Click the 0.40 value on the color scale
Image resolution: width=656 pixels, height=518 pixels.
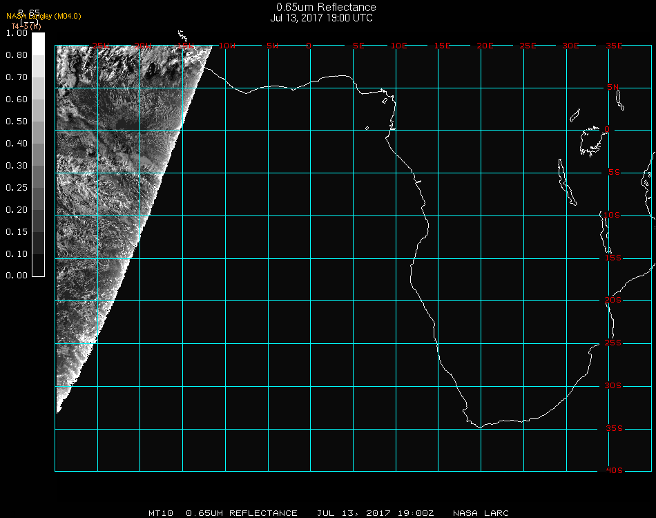click(x=17, y=144)
